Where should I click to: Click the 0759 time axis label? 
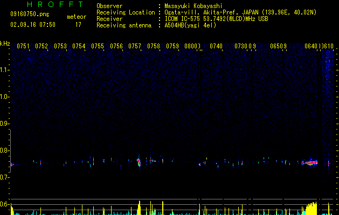[x=172, y=46]
